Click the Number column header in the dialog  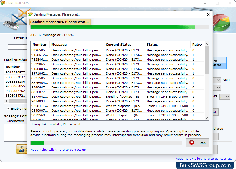coord(40,45)
